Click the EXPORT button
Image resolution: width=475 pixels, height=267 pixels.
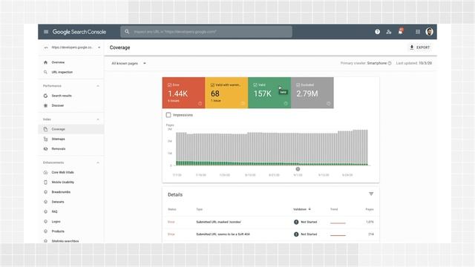[x=420, y=47]
